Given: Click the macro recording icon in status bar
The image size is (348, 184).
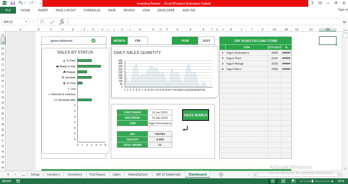Looking at the screenshot, I should (x=18, y=181).
